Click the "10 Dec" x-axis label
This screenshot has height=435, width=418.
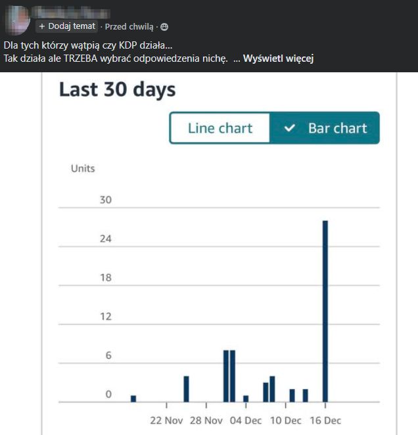(285, 421)
